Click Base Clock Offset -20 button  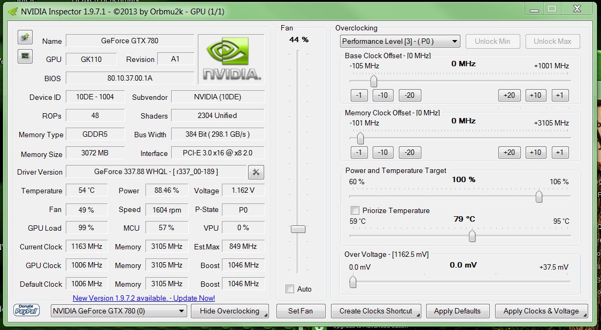tap(410, 96)
